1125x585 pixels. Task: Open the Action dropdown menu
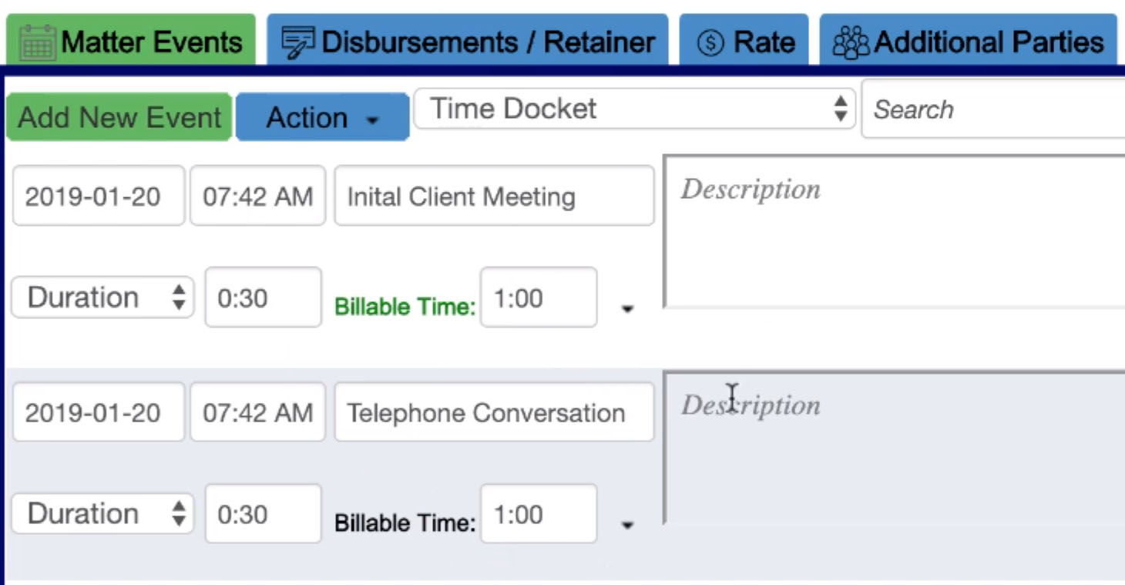(x=322, y=118)
